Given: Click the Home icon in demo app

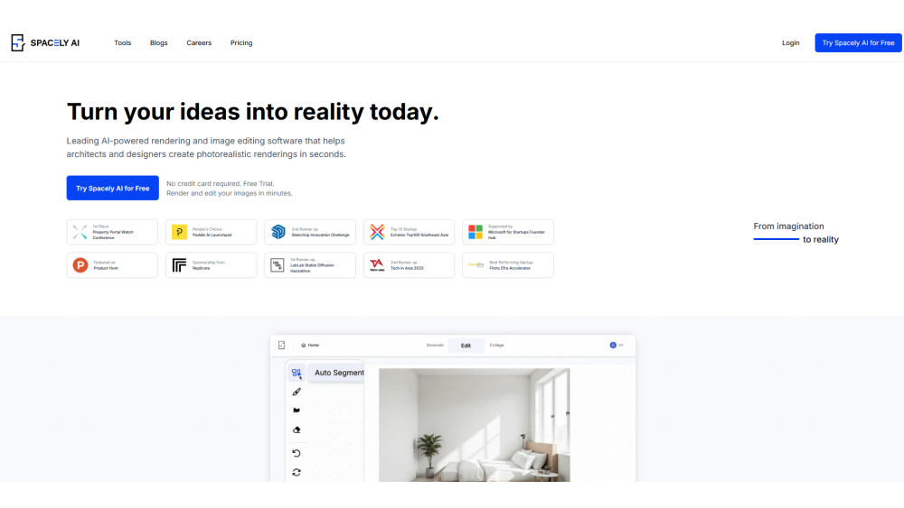Looking at the screenshot, I should (303, 346).
